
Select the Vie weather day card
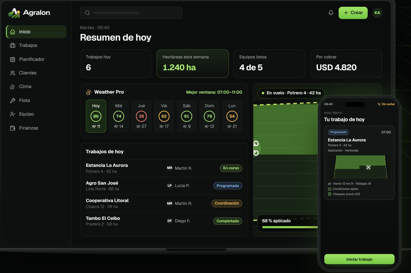[x=164, y=116]
